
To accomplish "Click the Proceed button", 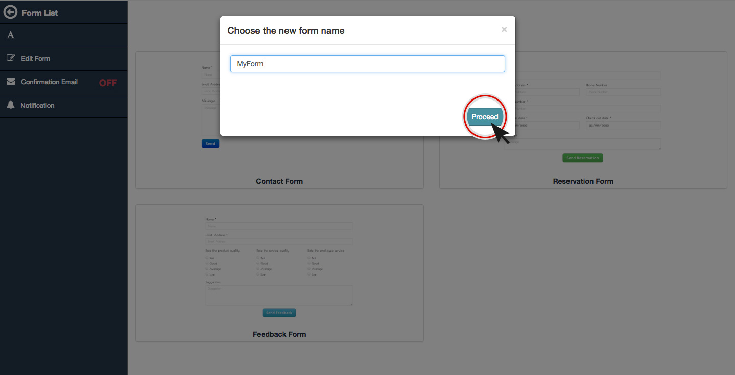I will (x=485, y=117).
